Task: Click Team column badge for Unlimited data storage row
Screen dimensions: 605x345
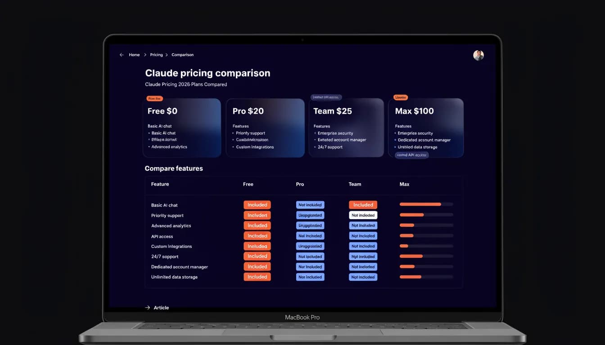Action: click(363, 277)
